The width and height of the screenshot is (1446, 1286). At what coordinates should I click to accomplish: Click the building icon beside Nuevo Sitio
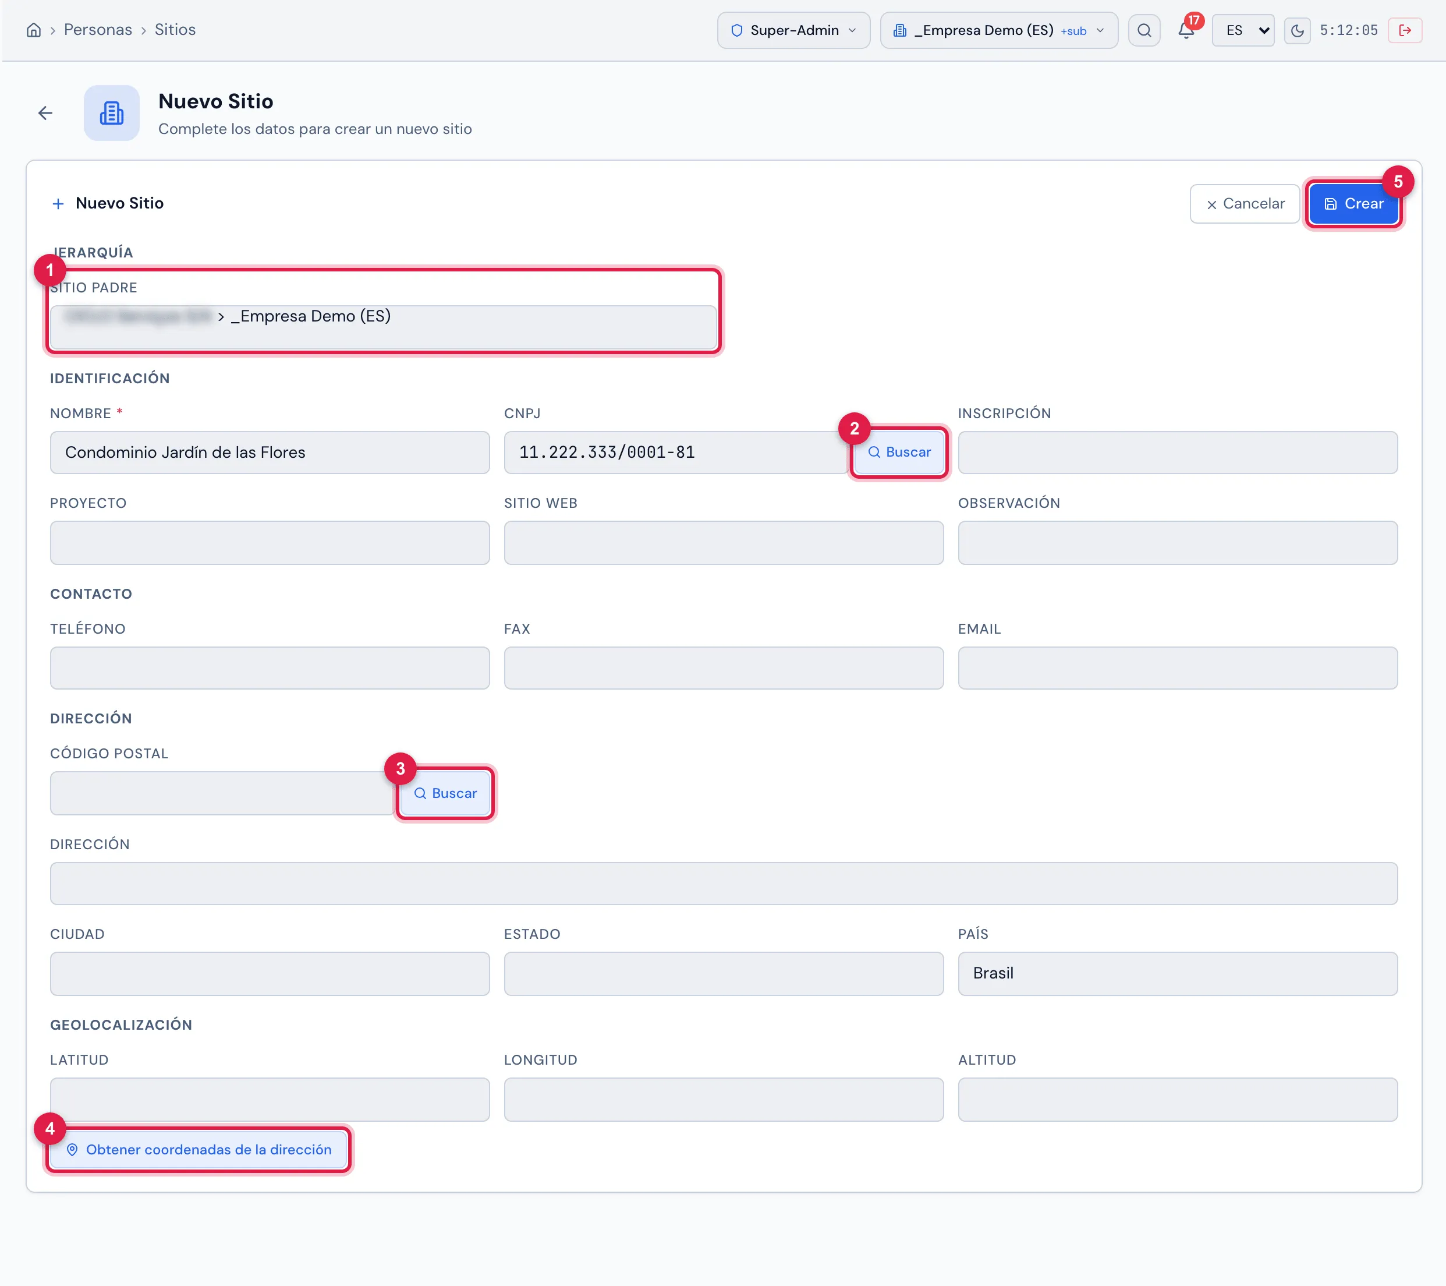tap(112, 113)
